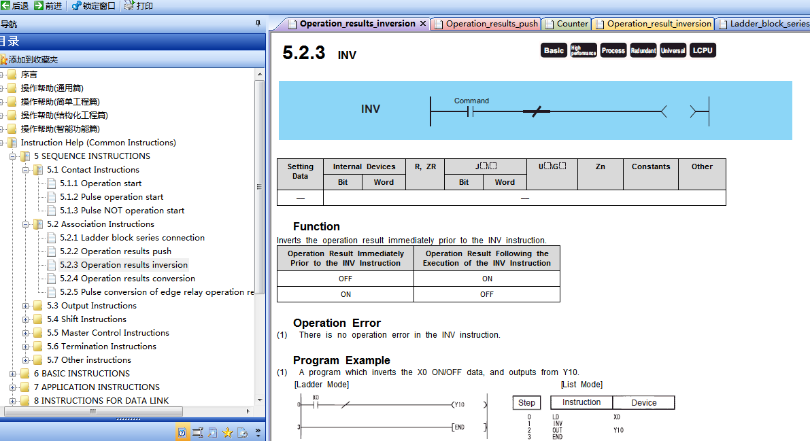The height and width of the screenshot is (441, 810).
Task: Click the back (后退) arrow icon
Action: pyautogui.click(x=5, y=5)
